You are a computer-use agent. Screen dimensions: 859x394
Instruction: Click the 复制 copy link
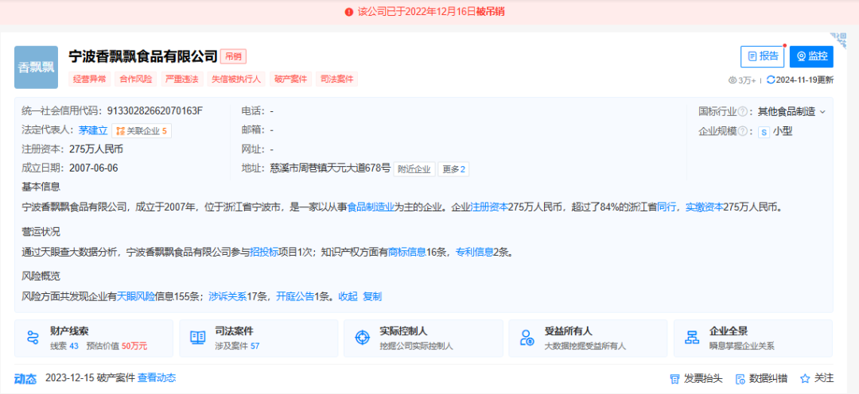click(372, 296)
